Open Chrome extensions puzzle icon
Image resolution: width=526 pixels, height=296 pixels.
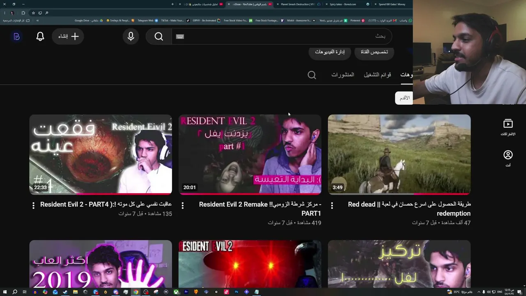[23, 13]
